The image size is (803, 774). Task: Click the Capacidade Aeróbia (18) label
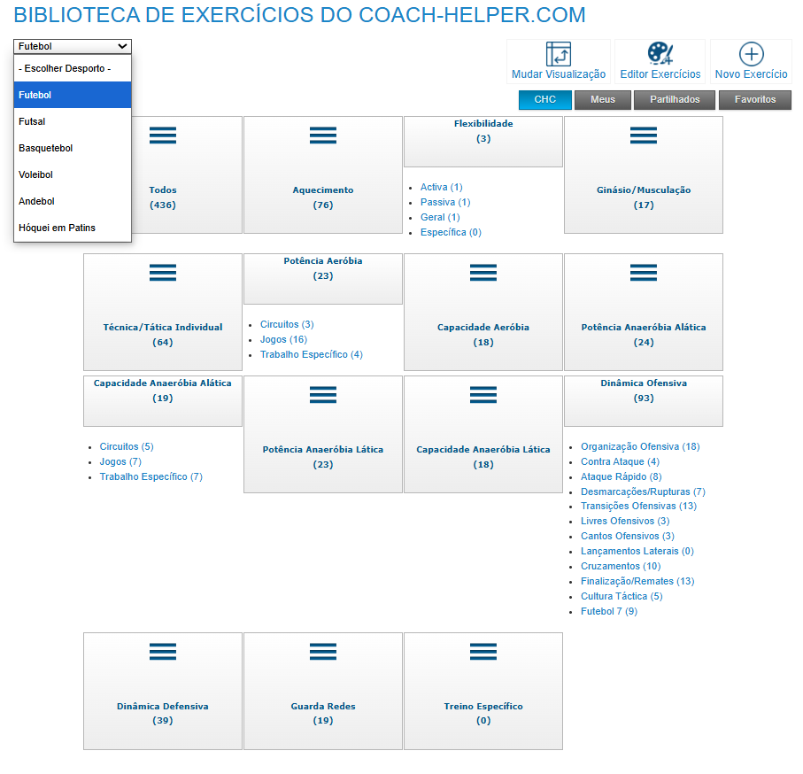click(483, 335)
